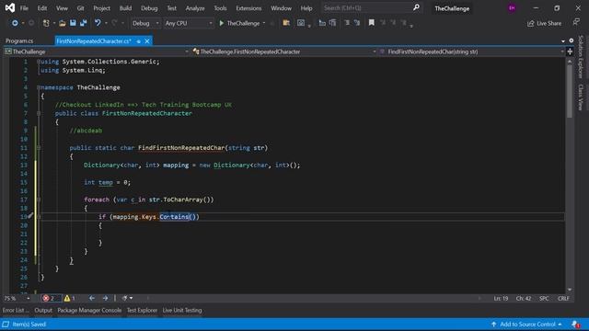Screen dimensions: 589x331
Task: Open the TheChallenge project navigation dropdown
Action: tap(97, 51)
